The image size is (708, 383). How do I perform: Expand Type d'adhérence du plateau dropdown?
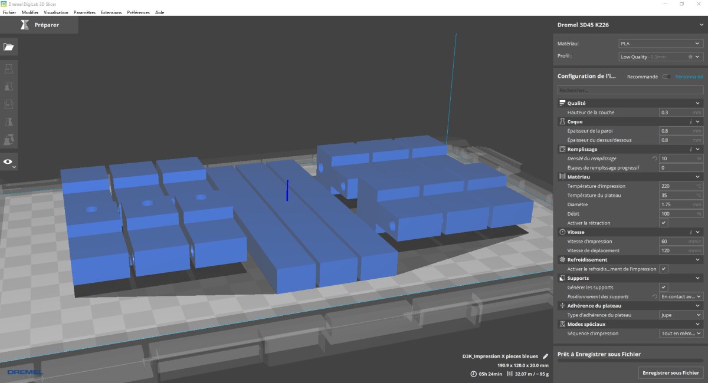pos(681,315)
